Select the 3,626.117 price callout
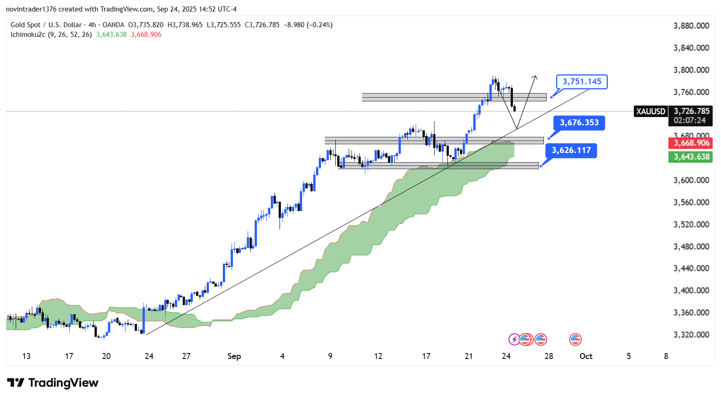 (x=571, y=150)
